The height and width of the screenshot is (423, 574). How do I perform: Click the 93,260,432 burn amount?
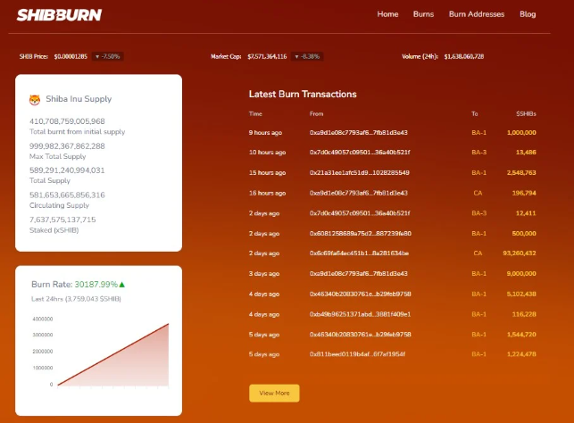[520, 253]
